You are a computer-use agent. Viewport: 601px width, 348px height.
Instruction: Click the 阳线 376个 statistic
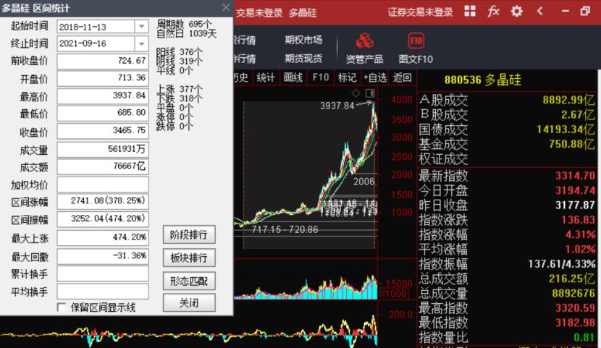179,51
